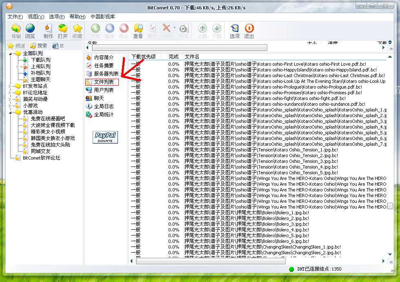
Task: Click the 属性 (Properties) toolbar icon
Action: tap(153, 31)
